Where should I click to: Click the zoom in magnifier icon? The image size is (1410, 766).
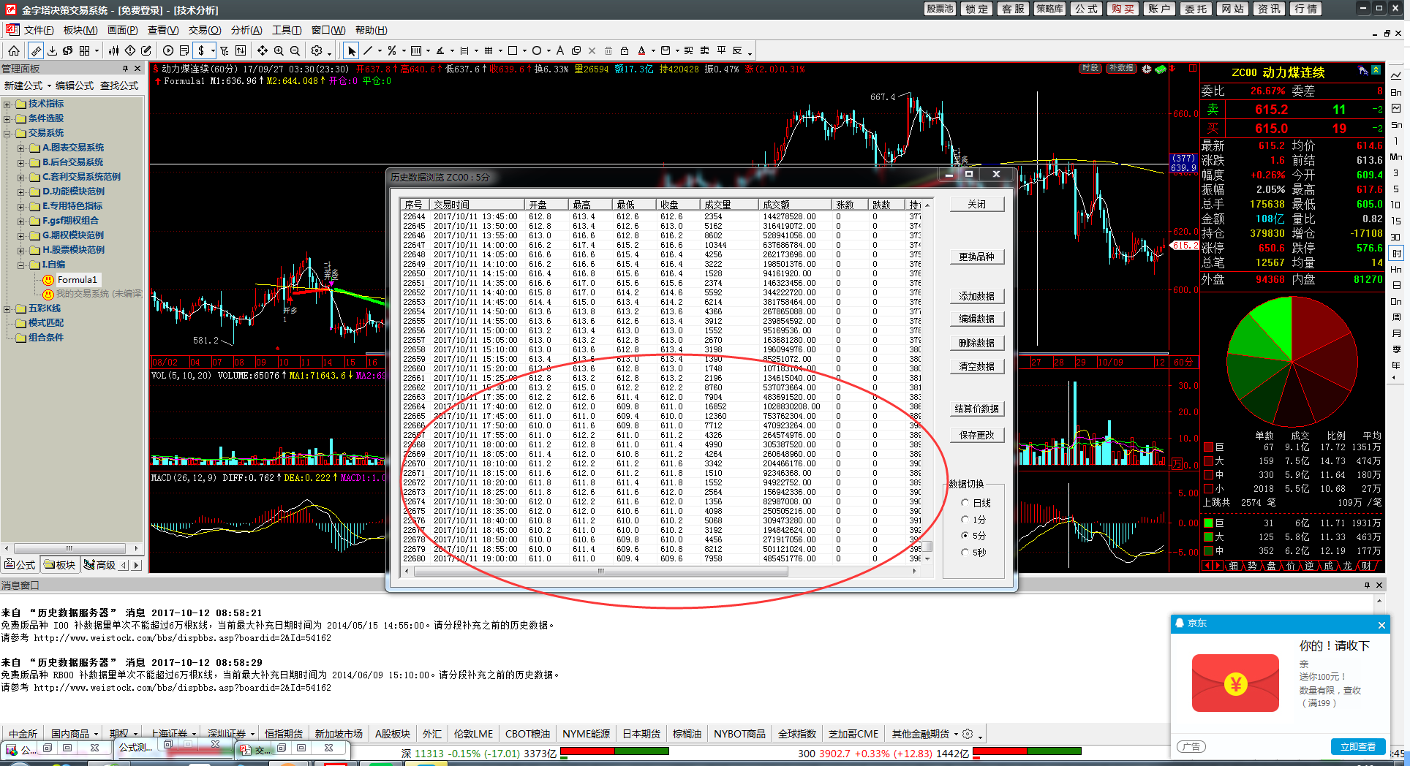point(279,50)
